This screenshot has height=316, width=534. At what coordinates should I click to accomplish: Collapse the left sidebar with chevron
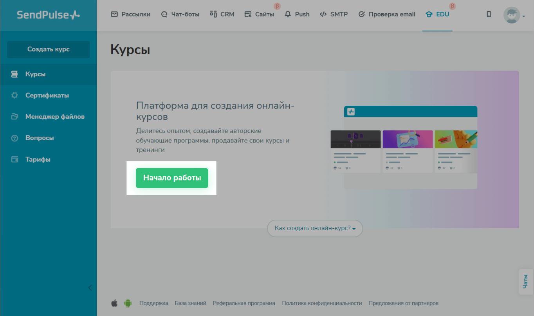[90, 288]
